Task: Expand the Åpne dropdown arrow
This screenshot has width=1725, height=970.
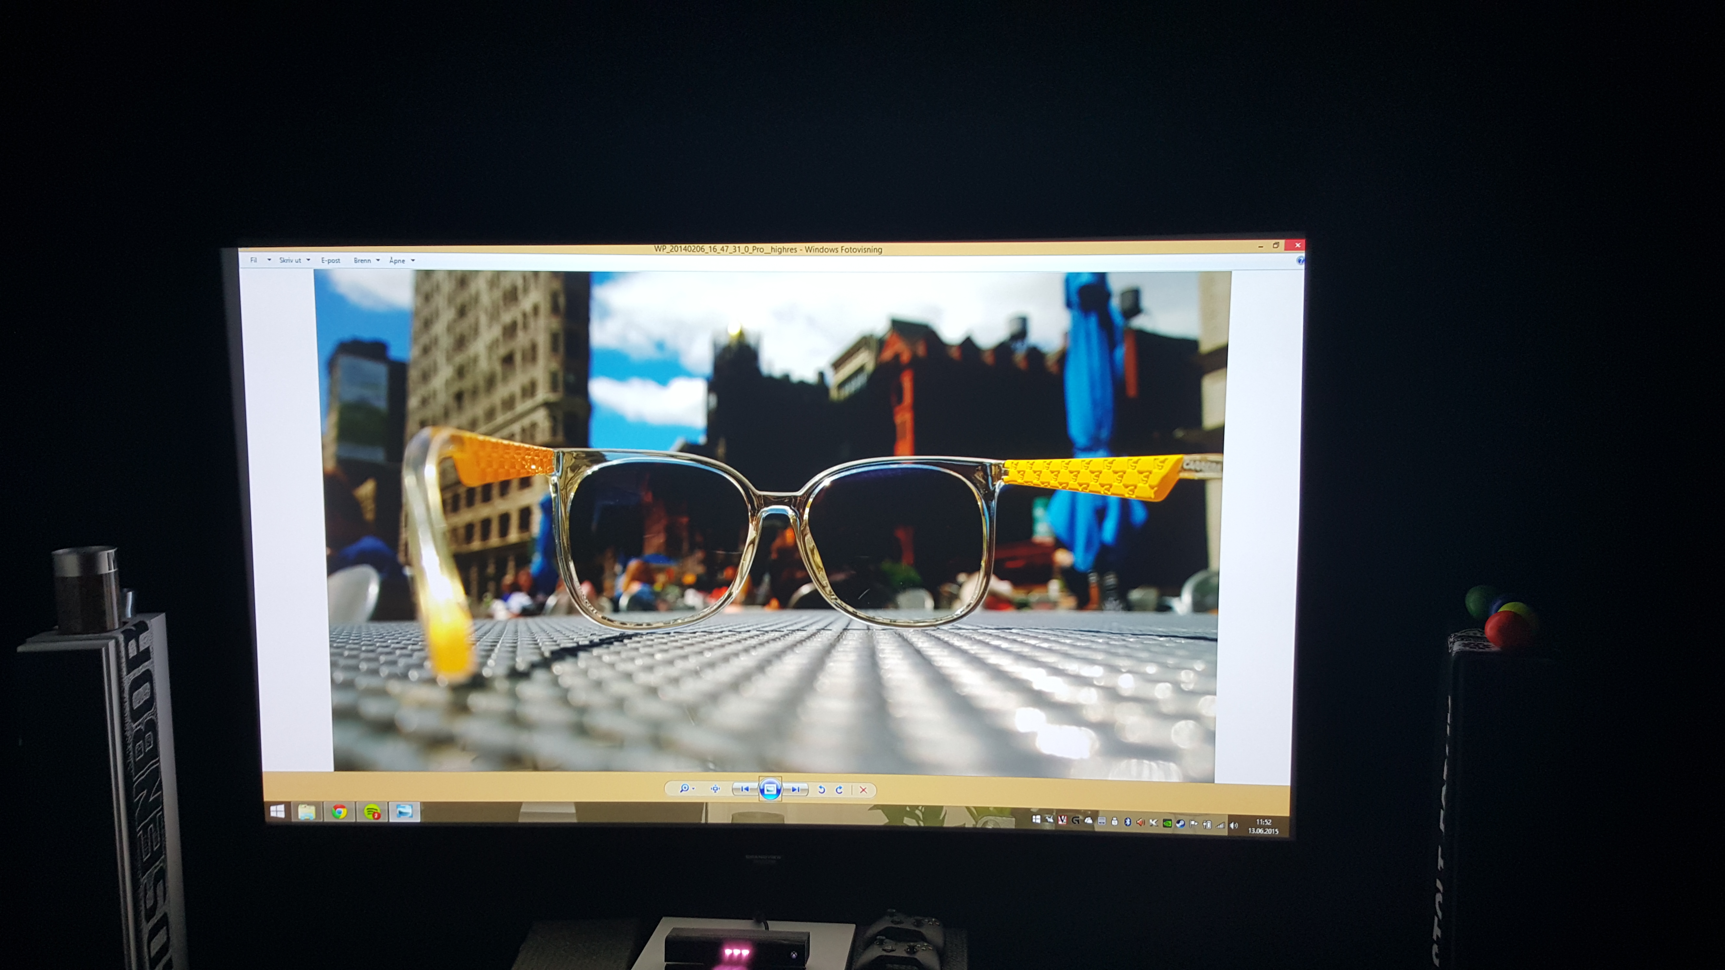Action: tap(412, 260)
